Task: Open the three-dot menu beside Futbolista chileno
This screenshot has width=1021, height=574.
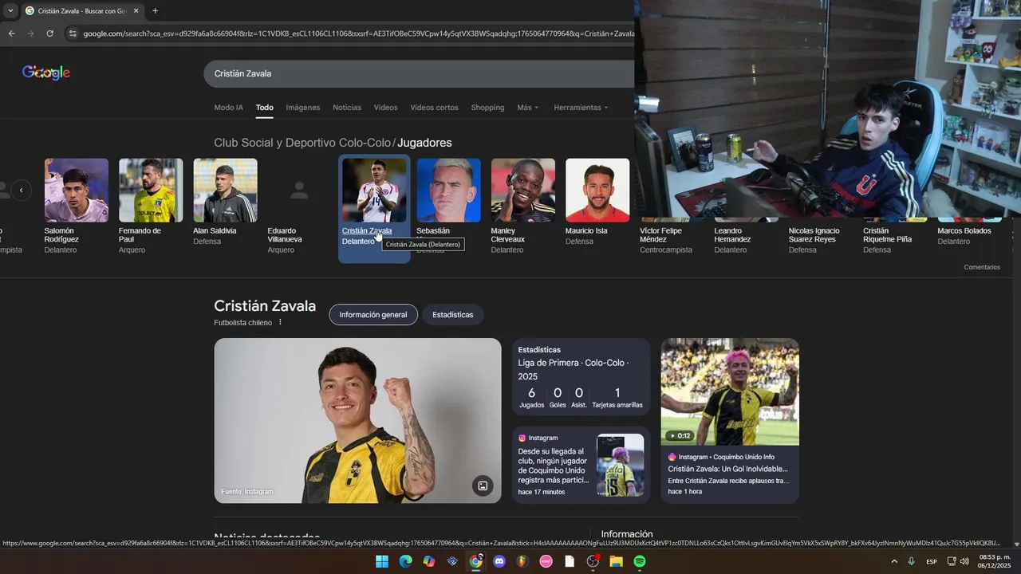Action: tap(280, 322)
